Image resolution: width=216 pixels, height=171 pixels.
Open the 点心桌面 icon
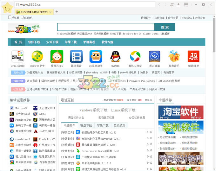point(154,56)
